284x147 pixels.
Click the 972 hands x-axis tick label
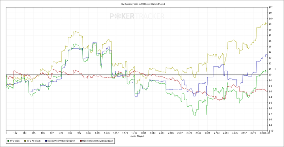[x=80, y=133]
